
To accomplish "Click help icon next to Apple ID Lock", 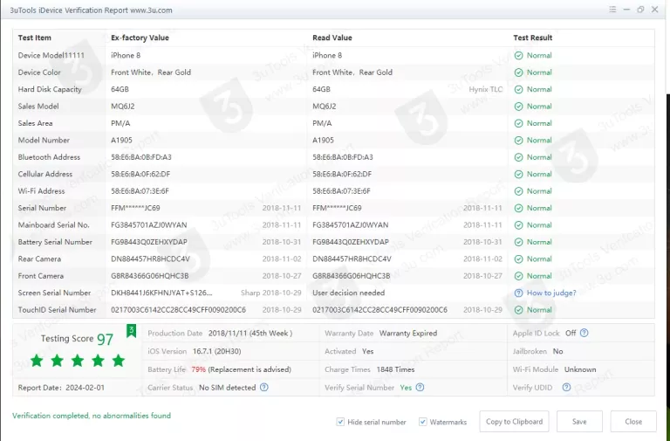I will pos(585,333).
